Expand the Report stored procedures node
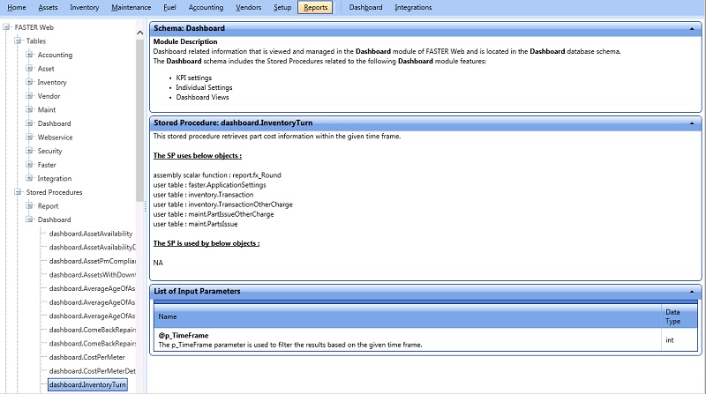 29,205
